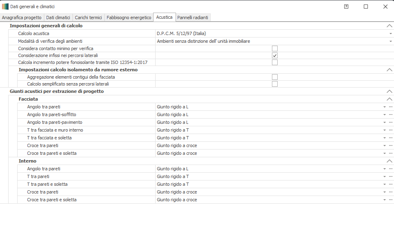This screenshot has height=242, width=394.
Task: Click ellipsis for Interno Croce tra pareti e soletta
Action: point(390,200)
